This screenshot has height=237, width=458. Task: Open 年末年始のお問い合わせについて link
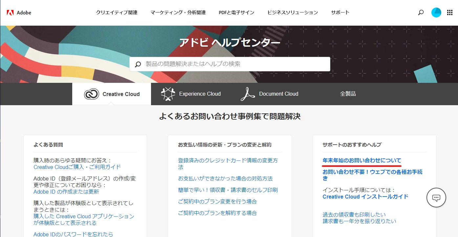[362, 160]
